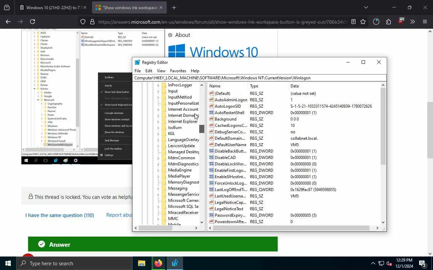Click the Type here to search box

pos(74,263)
